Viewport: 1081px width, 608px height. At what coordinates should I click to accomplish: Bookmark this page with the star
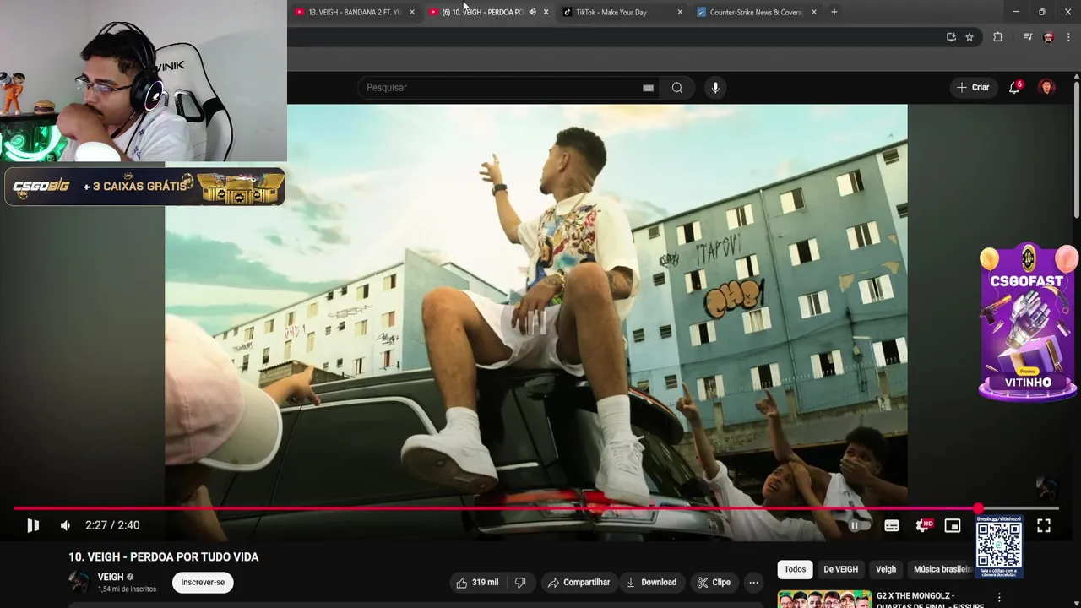[970, 37]
